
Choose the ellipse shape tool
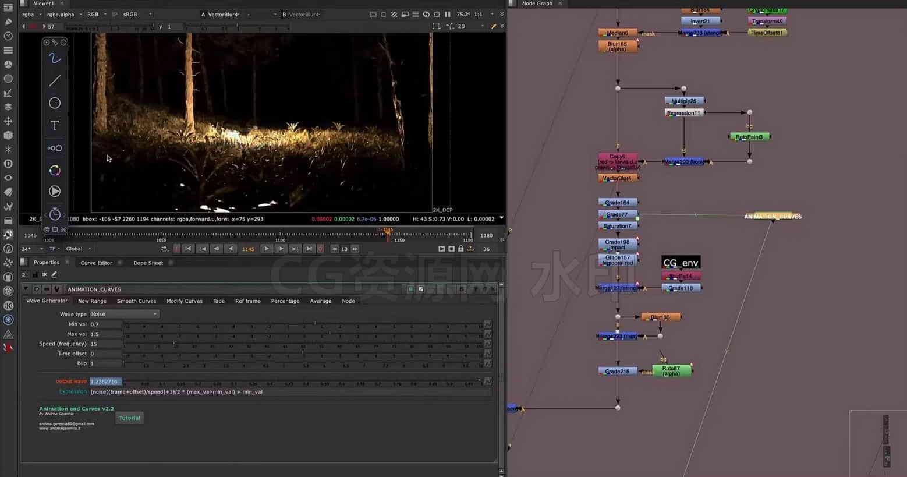pos(55,103)
